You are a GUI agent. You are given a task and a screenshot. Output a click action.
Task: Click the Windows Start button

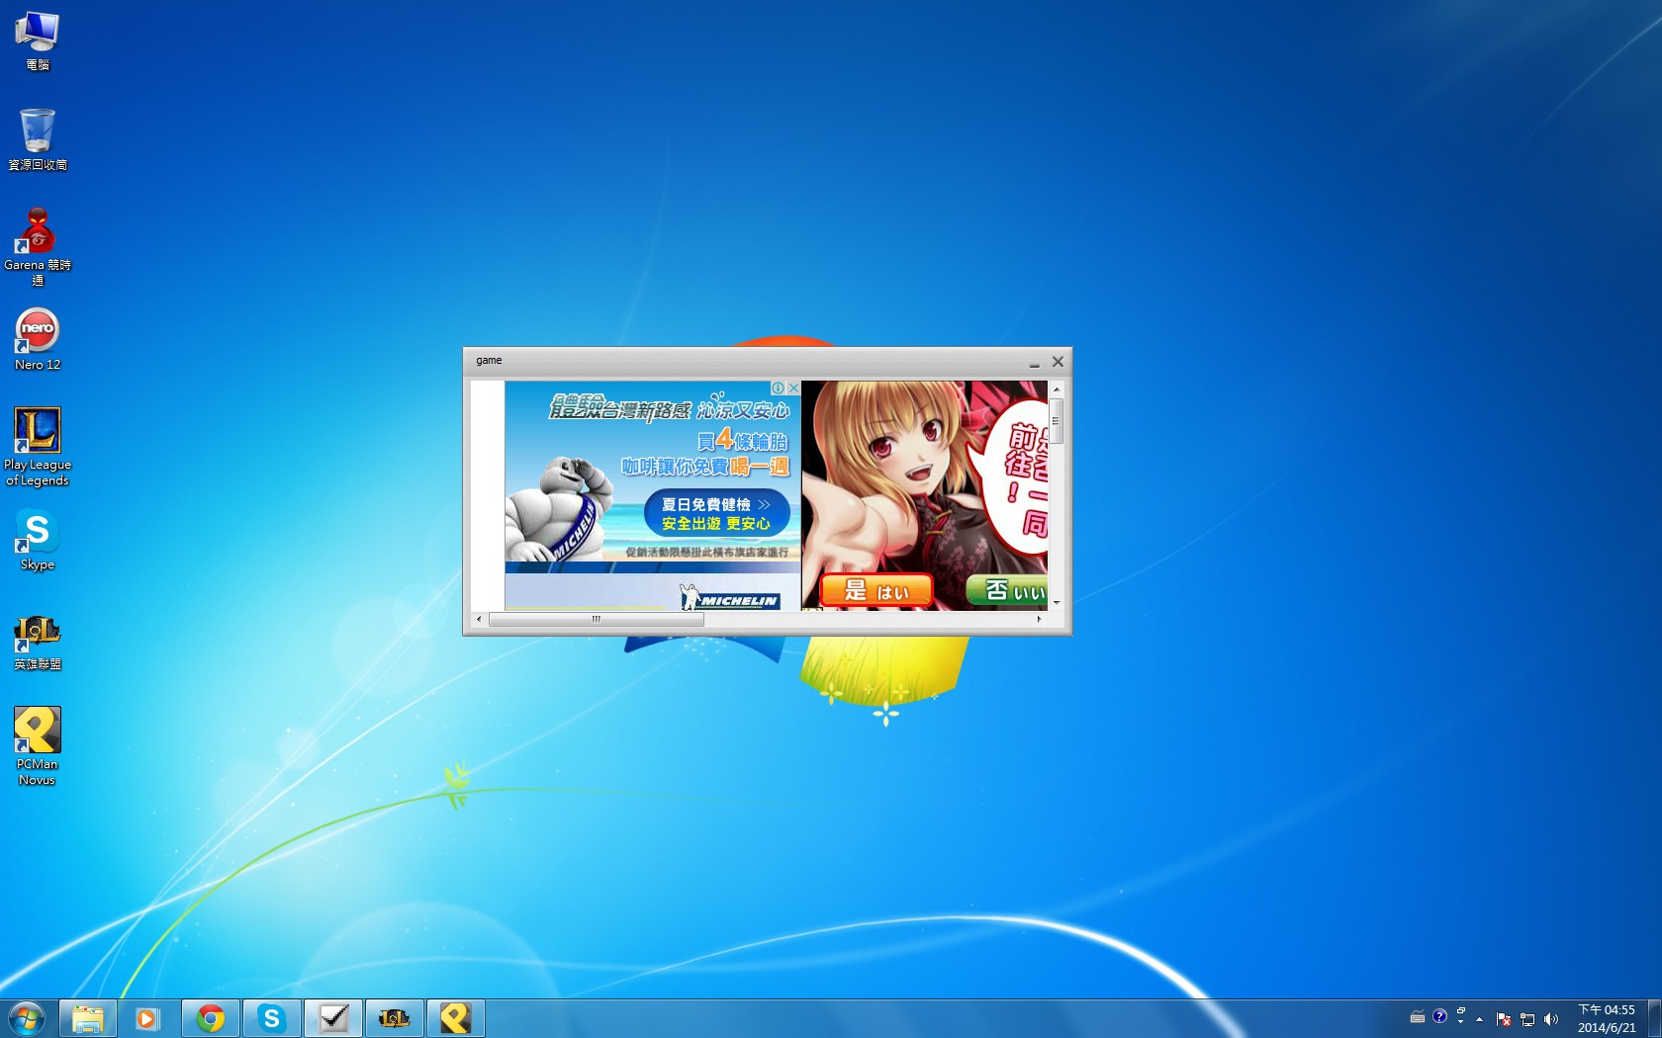[x=27, y=1018]
